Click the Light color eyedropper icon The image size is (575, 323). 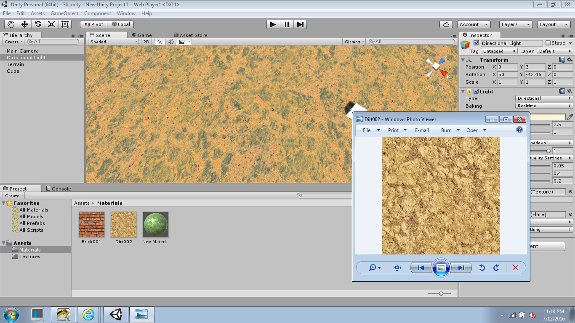pos(570,116)
